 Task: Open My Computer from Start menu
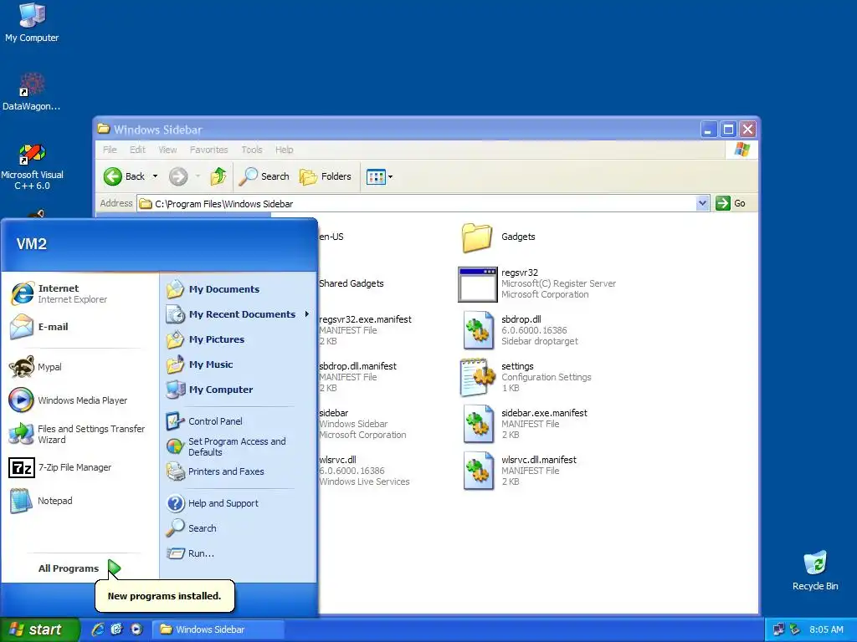tap(238, 390)
